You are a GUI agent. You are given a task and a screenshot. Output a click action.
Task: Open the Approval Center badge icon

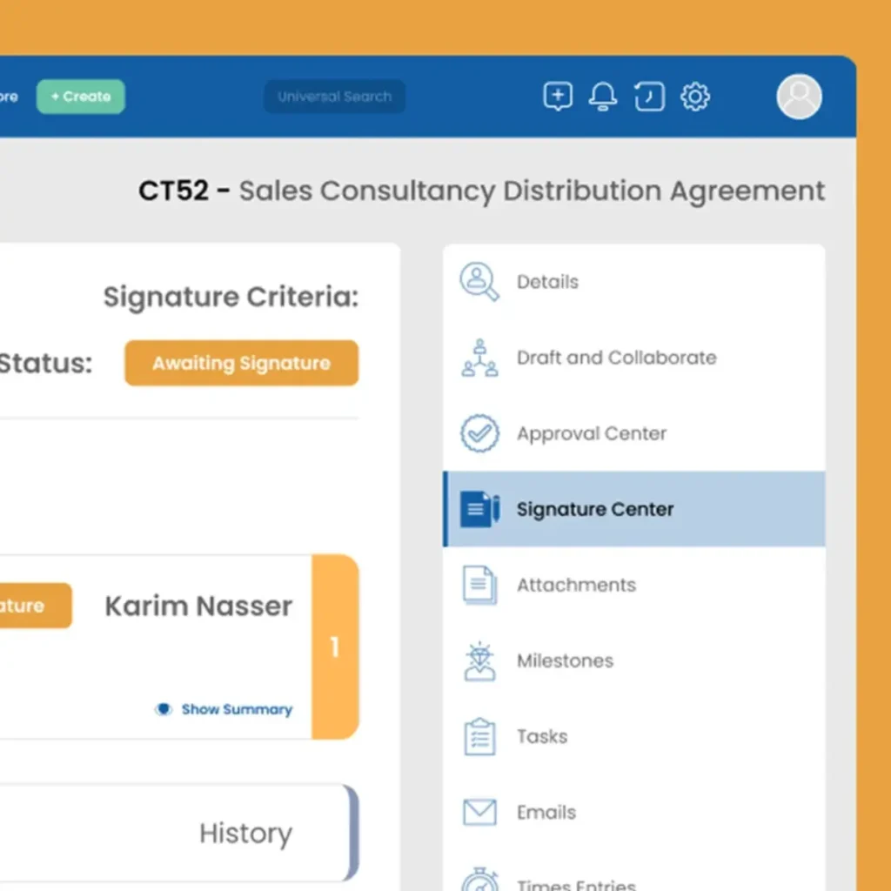tap(478, 433)
